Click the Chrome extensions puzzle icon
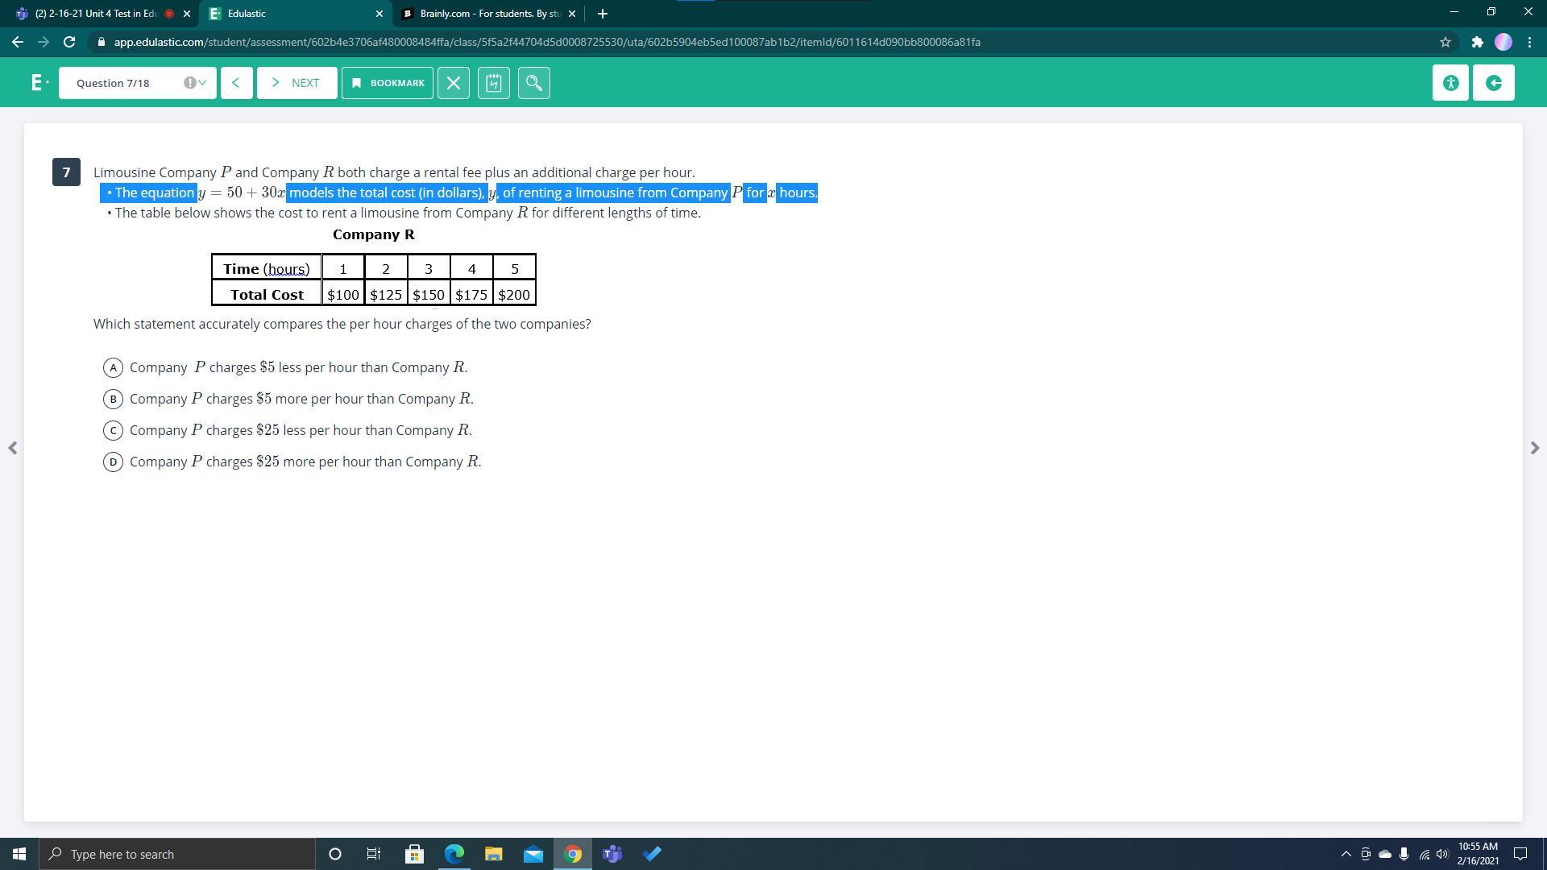Image resolution: width=1547 pixels, height=870 pixels. (x=1477, y=42)
